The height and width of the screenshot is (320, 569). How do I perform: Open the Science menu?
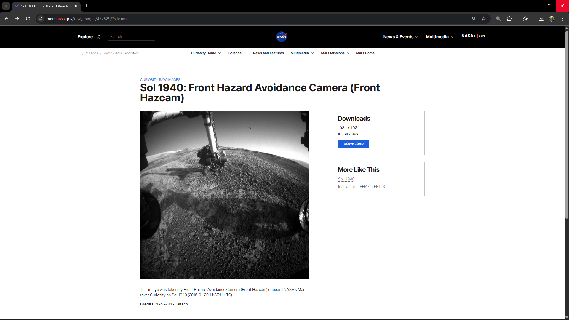(237, 53)
